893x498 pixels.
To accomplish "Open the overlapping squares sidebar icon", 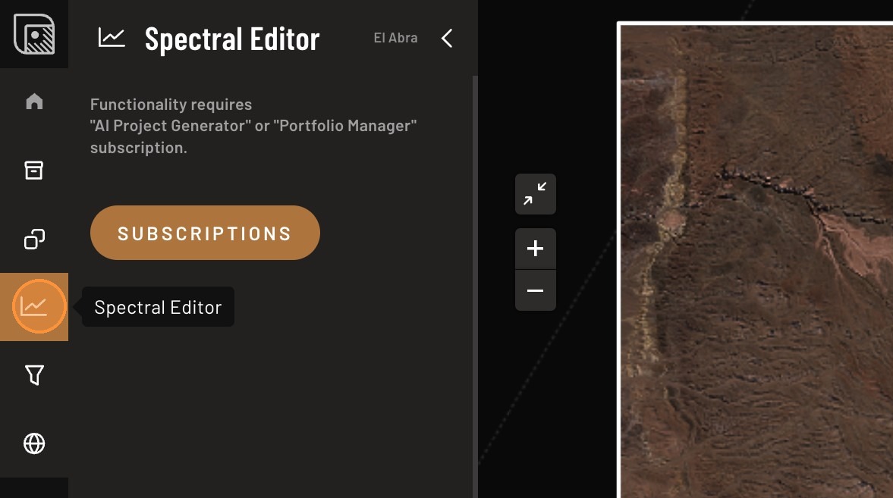I will click(34, 239).
